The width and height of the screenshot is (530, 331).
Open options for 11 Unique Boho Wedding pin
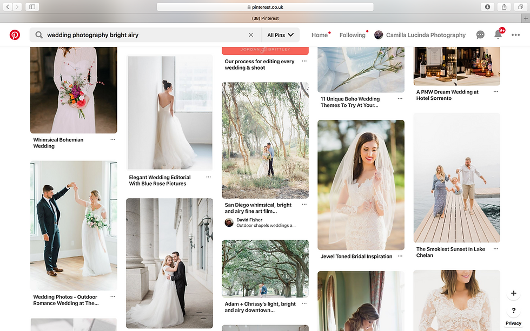400,98
